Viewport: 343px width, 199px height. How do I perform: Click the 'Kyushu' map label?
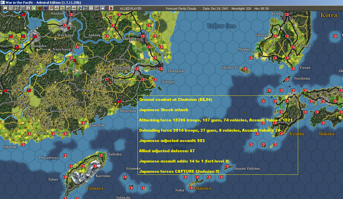click(297, 134)
